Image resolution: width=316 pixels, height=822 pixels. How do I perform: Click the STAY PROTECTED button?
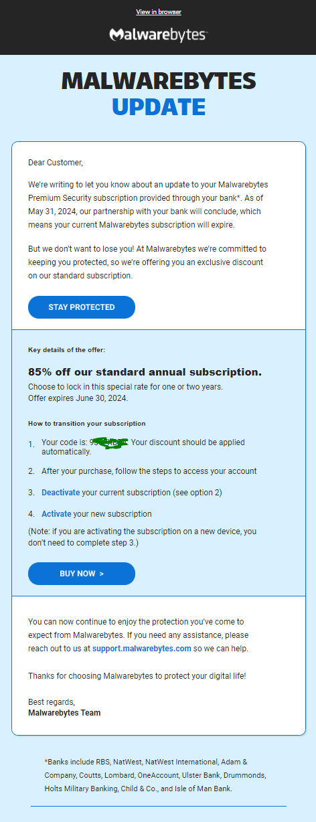click(82, 307)
